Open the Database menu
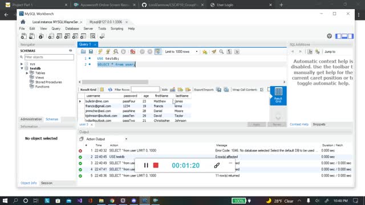Image resolution: width=365 pixels, height=205 pixels. coord(72,28)
